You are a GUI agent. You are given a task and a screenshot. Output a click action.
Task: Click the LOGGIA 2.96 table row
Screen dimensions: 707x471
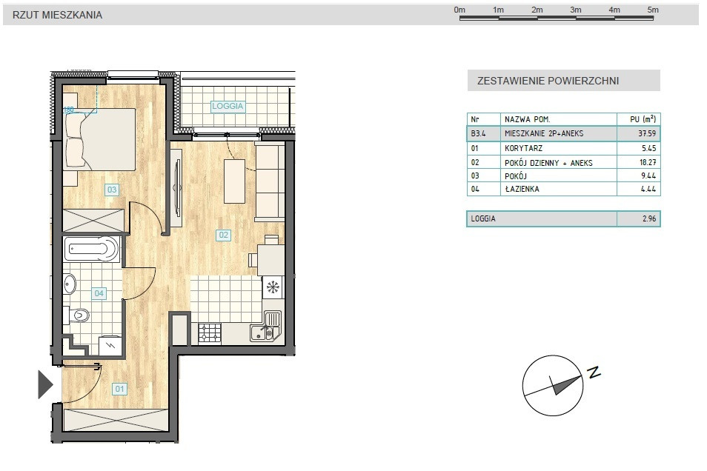(x=564, y=218)
